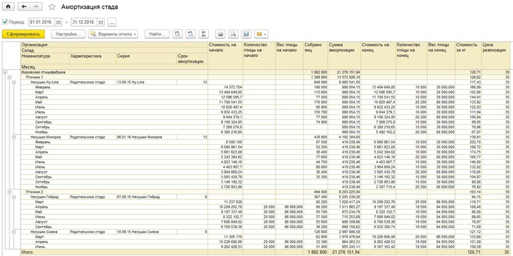The width and height of the screenshot is (513, 256).
Task: Select series cell 07.09.15 Несушки Гибрид
Action: 146,197
